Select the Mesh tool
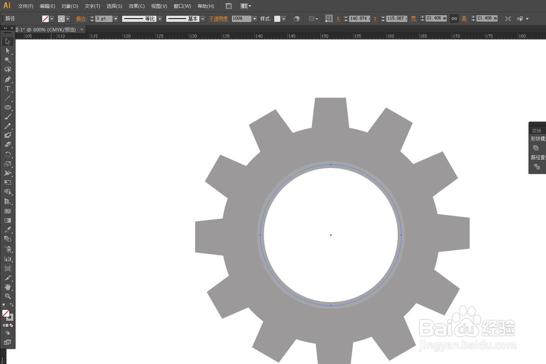Image resolution: width=546 pixels, height=364 pixels. coord(7,211)
